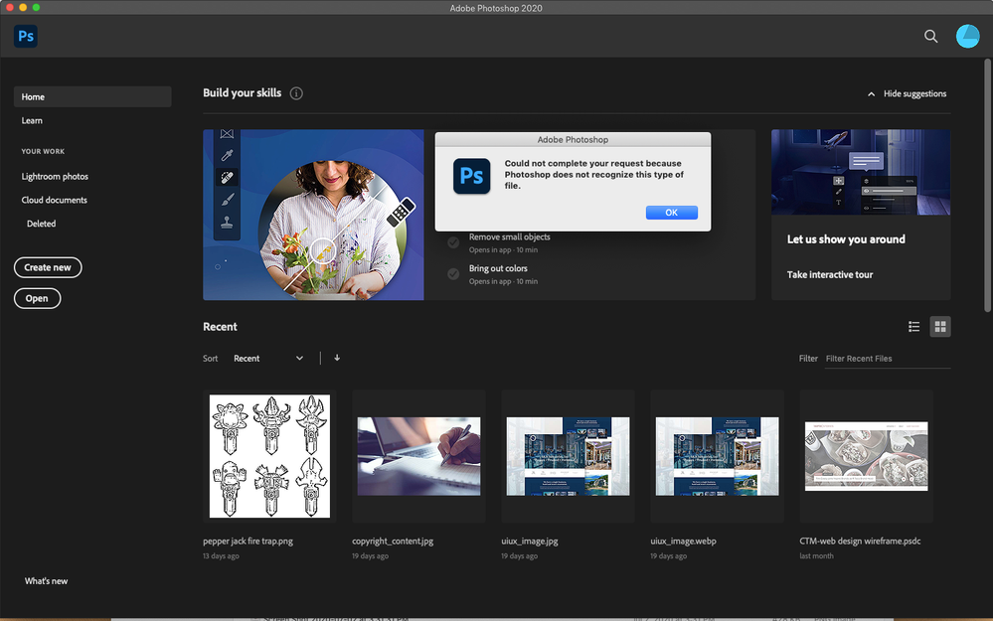Open the Sort Recent dropdown

(268, 359)
